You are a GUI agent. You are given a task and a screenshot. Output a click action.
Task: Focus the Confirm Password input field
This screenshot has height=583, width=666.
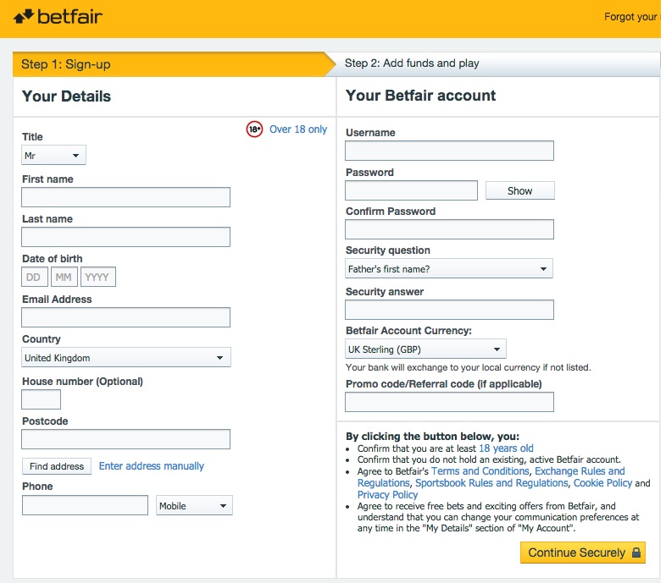pyautogui.click(x=449, y=229)
